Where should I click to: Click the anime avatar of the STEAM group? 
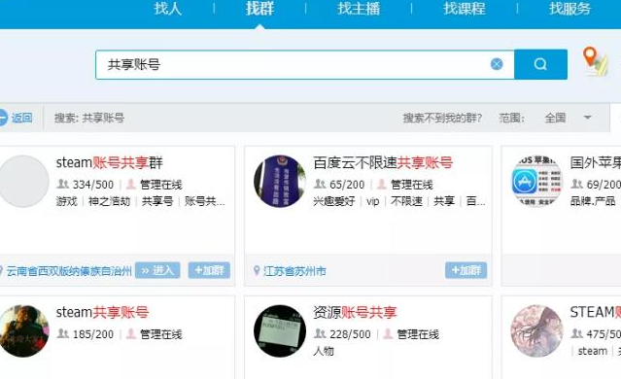click(537, 331)
